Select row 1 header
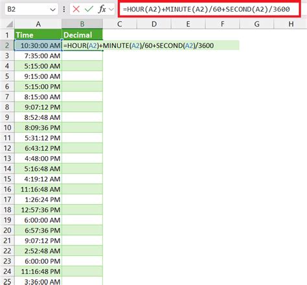 (x=7, y=35)
